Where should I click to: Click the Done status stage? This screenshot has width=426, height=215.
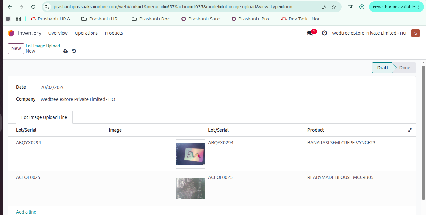405,68
